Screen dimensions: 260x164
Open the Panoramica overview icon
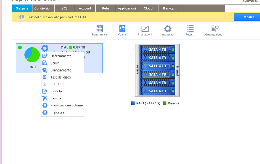99,29
